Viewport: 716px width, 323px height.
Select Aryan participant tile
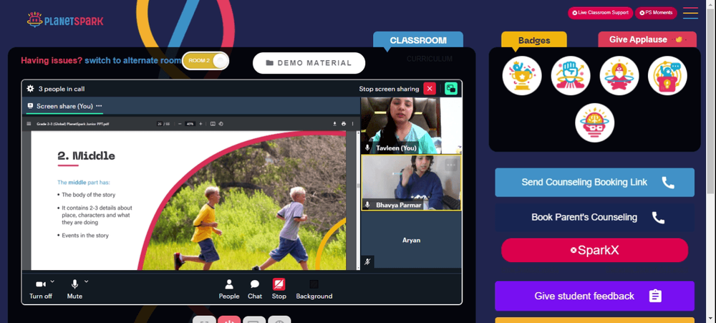click(411, 239)
